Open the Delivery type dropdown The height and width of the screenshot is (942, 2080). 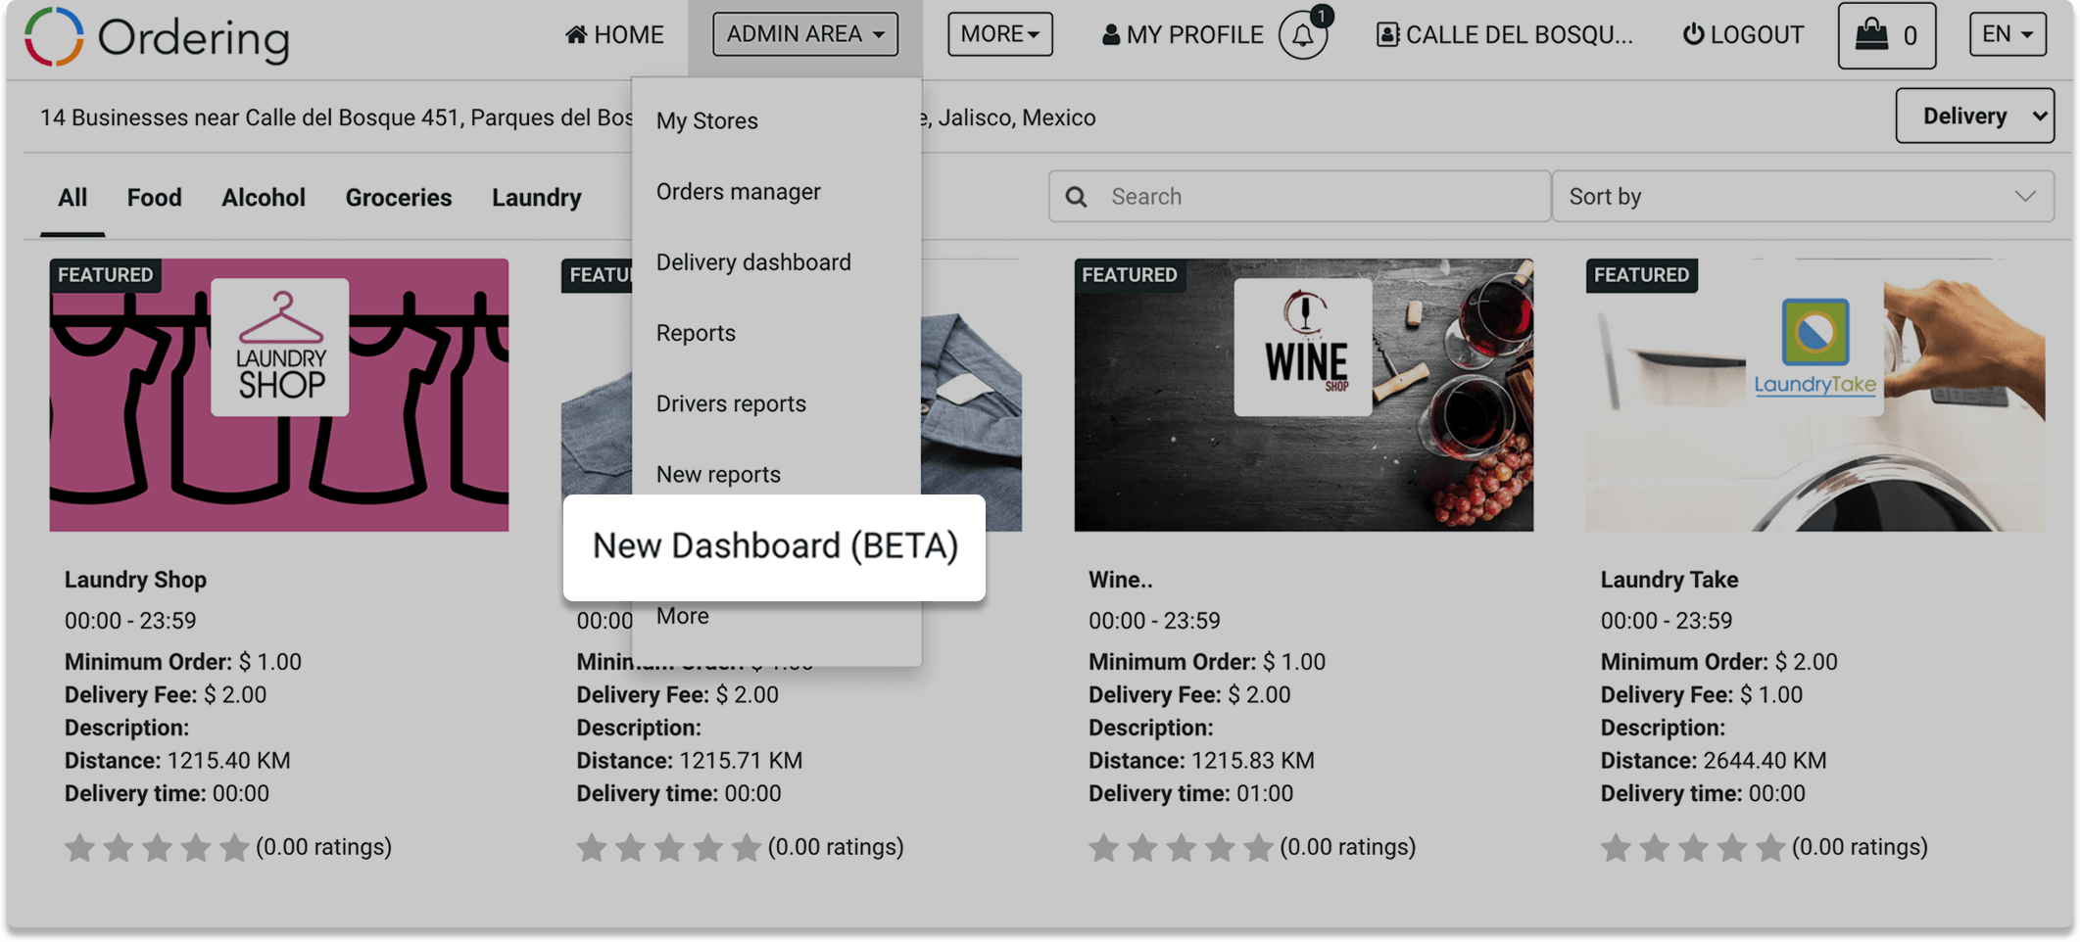click(x=1974, y=116)
